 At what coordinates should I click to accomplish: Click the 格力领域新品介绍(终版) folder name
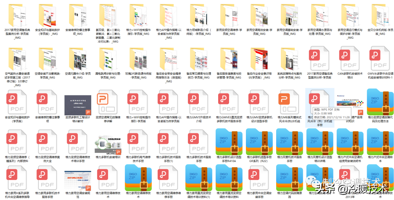point(199,32)
